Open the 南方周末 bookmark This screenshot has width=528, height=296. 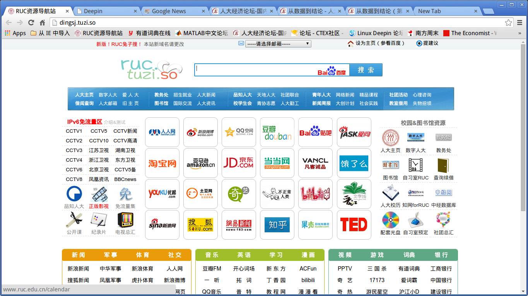click(x=423, y=33)
